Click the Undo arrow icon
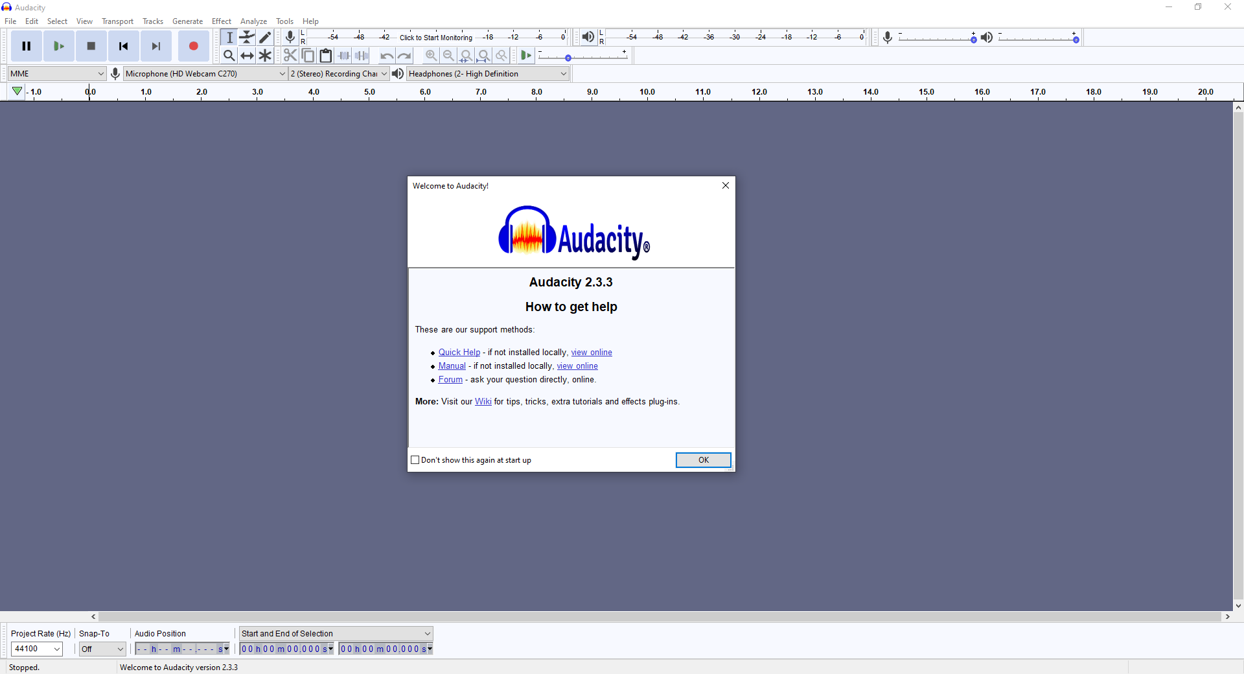The image size is (1244, 674). [387, 56]
